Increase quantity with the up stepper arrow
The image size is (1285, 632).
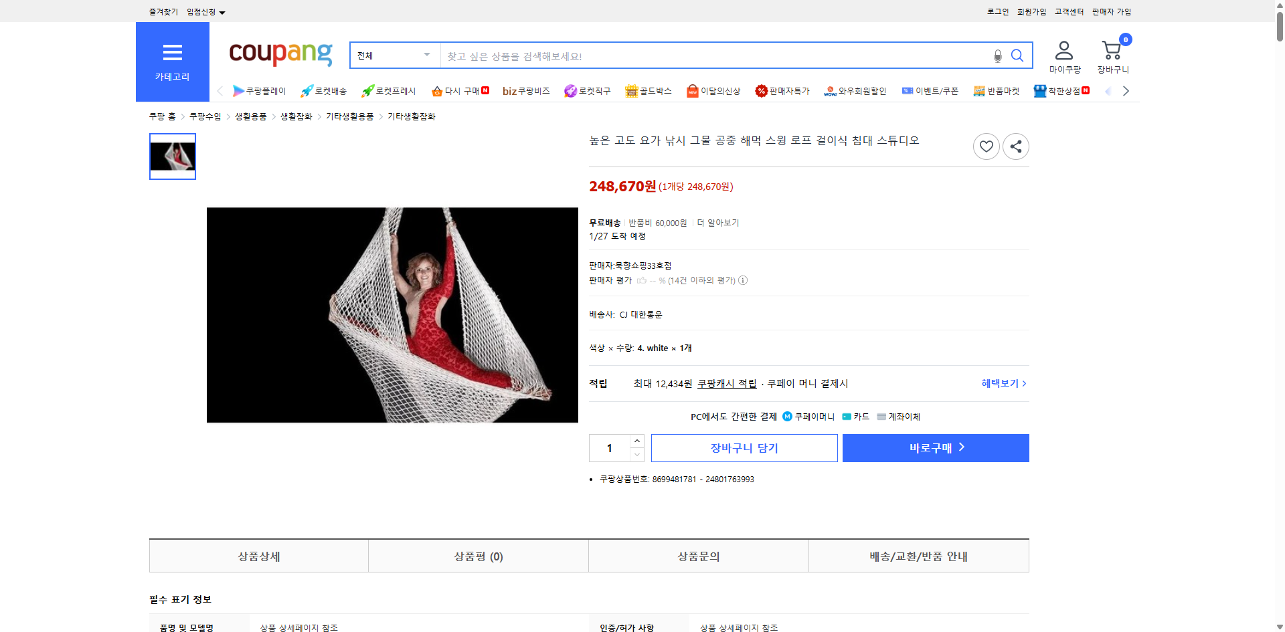click(x=636, y=440)
